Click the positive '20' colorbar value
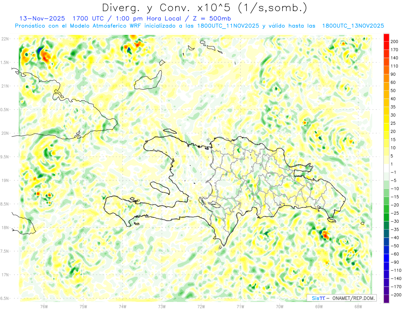 click(x=393, y=132)
